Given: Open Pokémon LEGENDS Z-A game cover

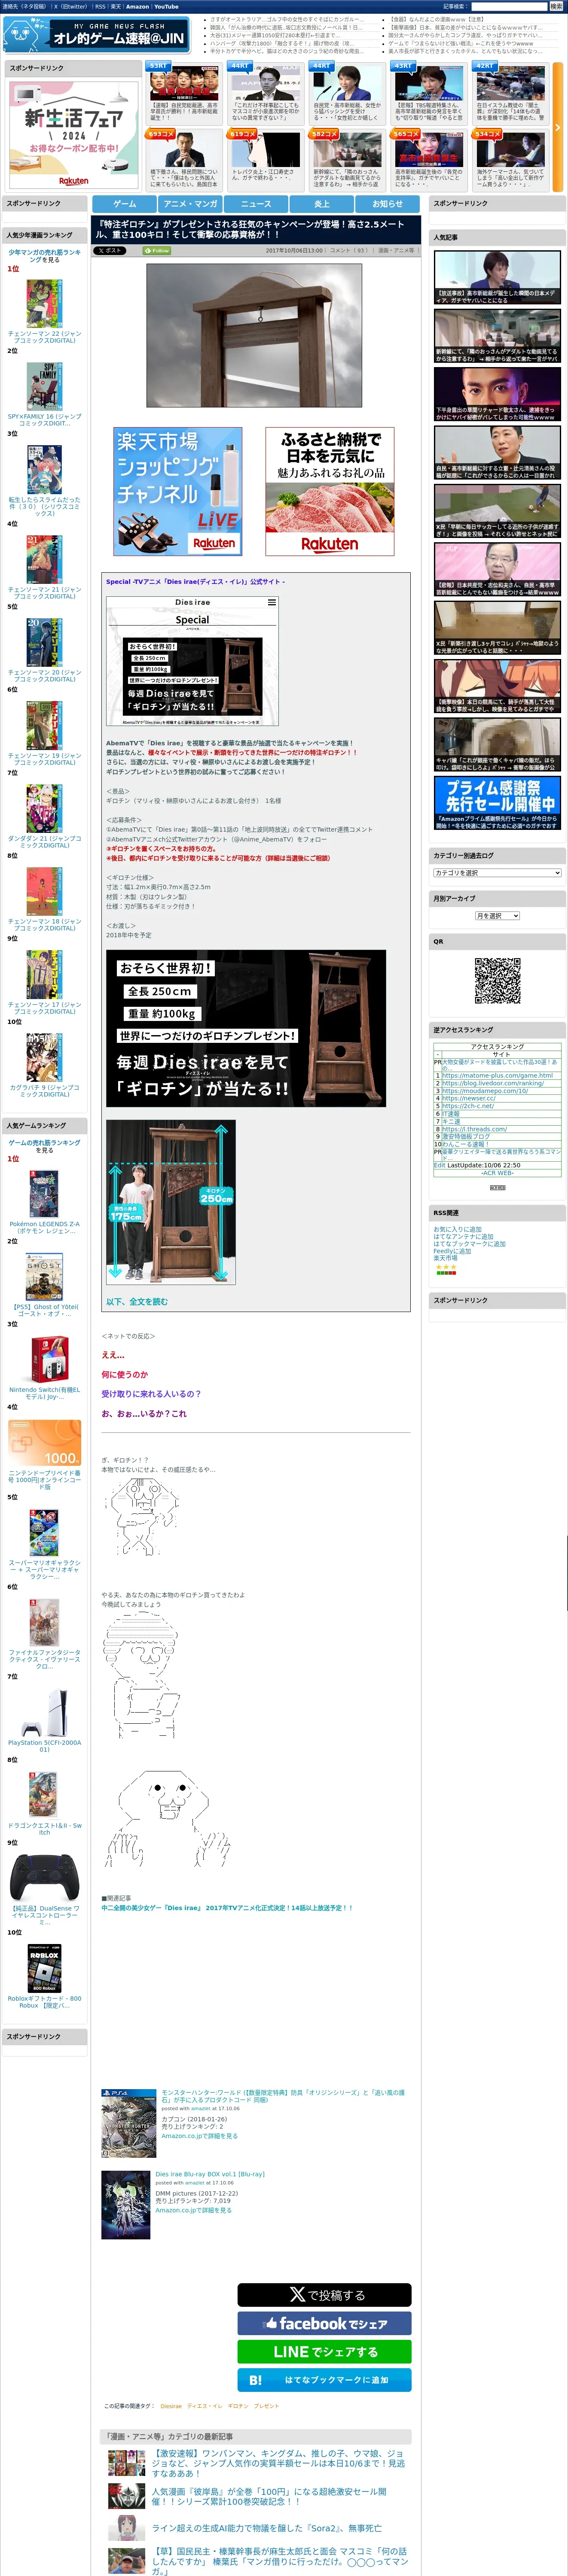Looking at the screenshot, I should 44,1193.
